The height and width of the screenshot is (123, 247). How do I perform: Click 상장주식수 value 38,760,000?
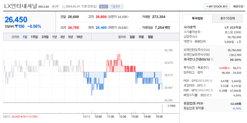234,37
